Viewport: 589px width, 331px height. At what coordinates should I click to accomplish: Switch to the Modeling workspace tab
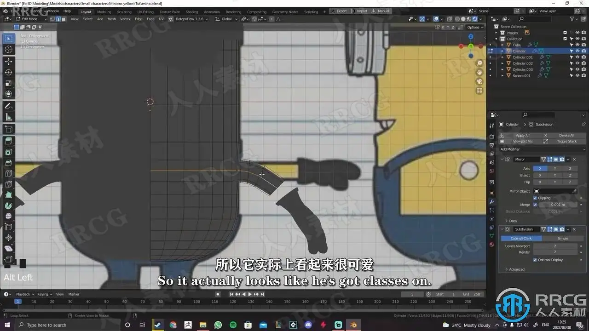(x=104, y=12)
